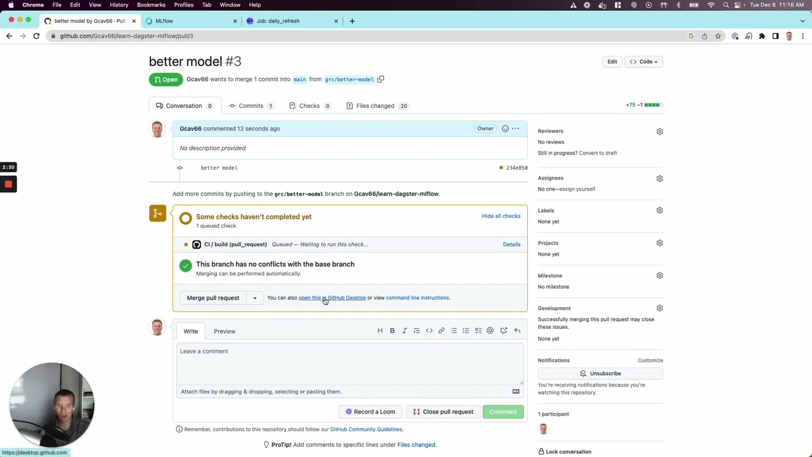View command line instructions link
The width and height of the screenshot is (812, 457).
point(417,298)
